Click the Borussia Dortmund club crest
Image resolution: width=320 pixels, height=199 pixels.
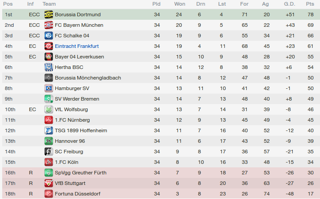click(49, 14)
